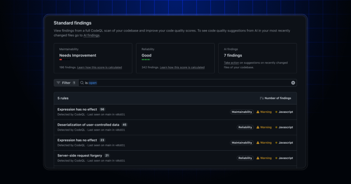351x184 pixels.
Task: Open Maintainability score calculation link
Action: coord(100,67)
